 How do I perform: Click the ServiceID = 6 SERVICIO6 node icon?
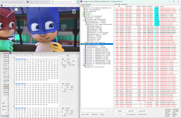tap(85, 57)
